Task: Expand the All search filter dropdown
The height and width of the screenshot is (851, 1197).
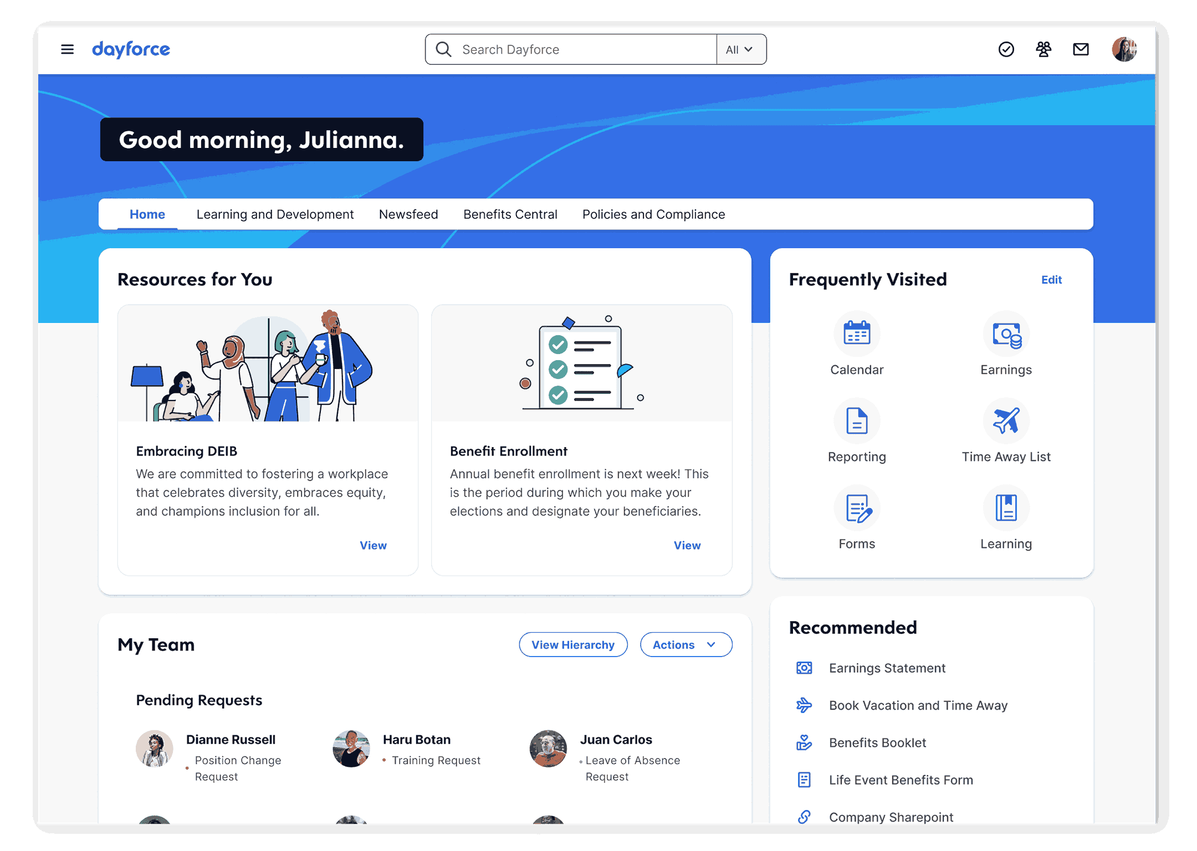Action: 740,49
